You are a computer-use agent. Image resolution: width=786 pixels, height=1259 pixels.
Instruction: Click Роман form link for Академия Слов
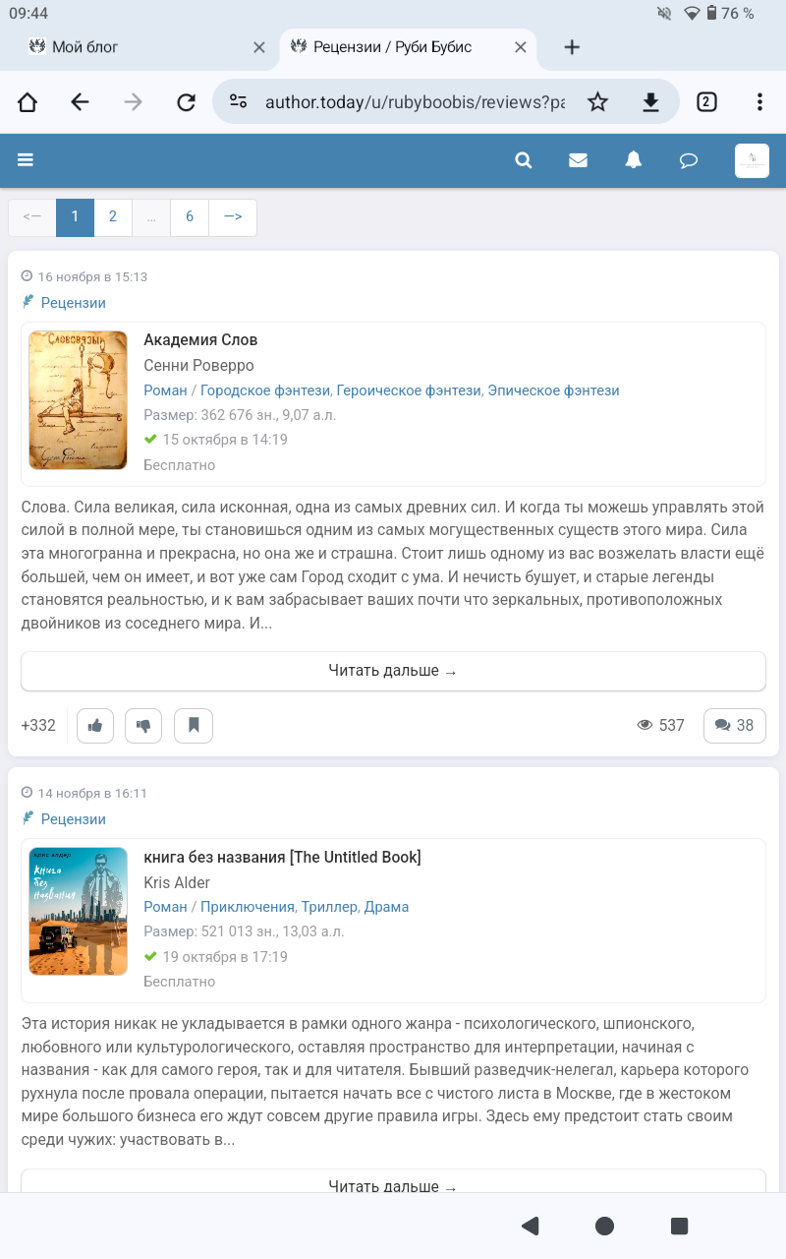[165, 390]
